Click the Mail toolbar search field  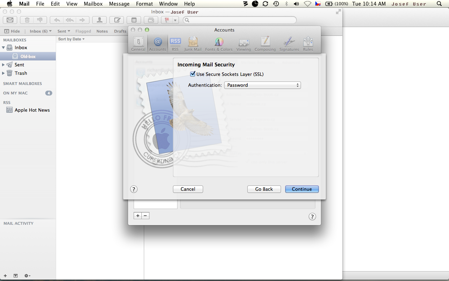240,20
